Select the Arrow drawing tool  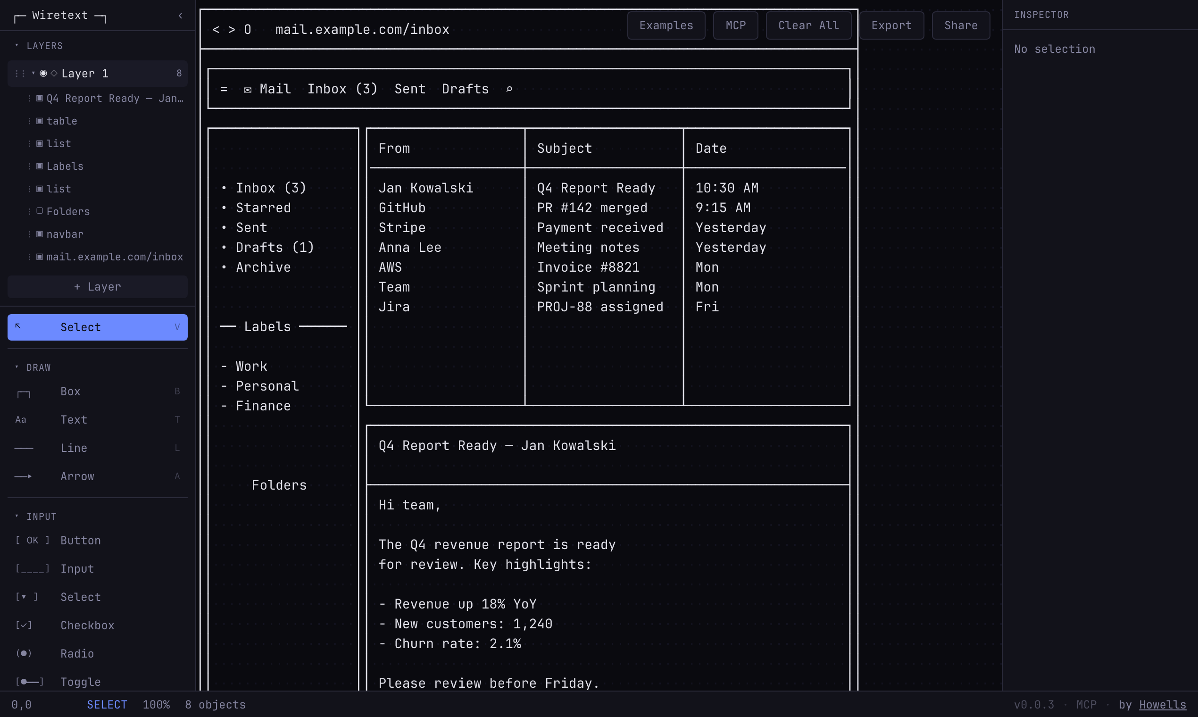pyautogui.click(x=77, y=476)
